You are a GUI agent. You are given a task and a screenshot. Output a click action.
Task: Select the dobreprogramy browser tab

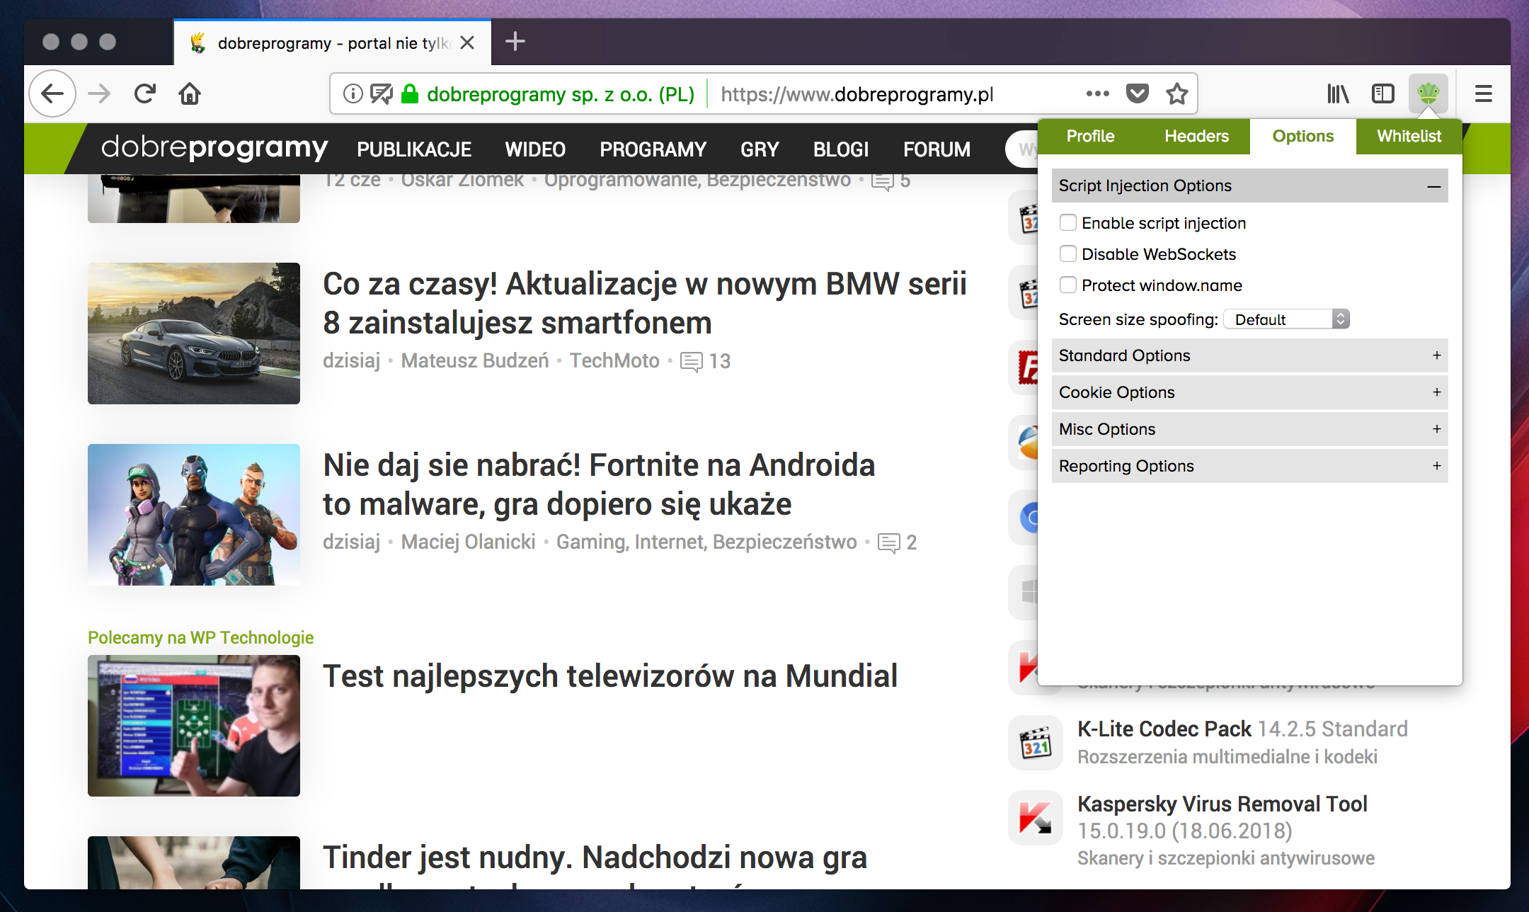pyautogui.click(x=333, y=42)
